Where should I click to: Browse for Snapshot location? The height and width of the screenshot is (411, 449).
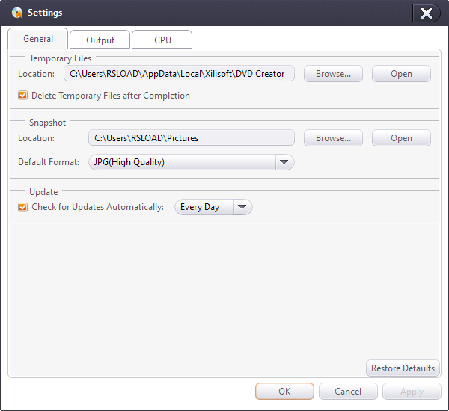[x=333, y=137]
